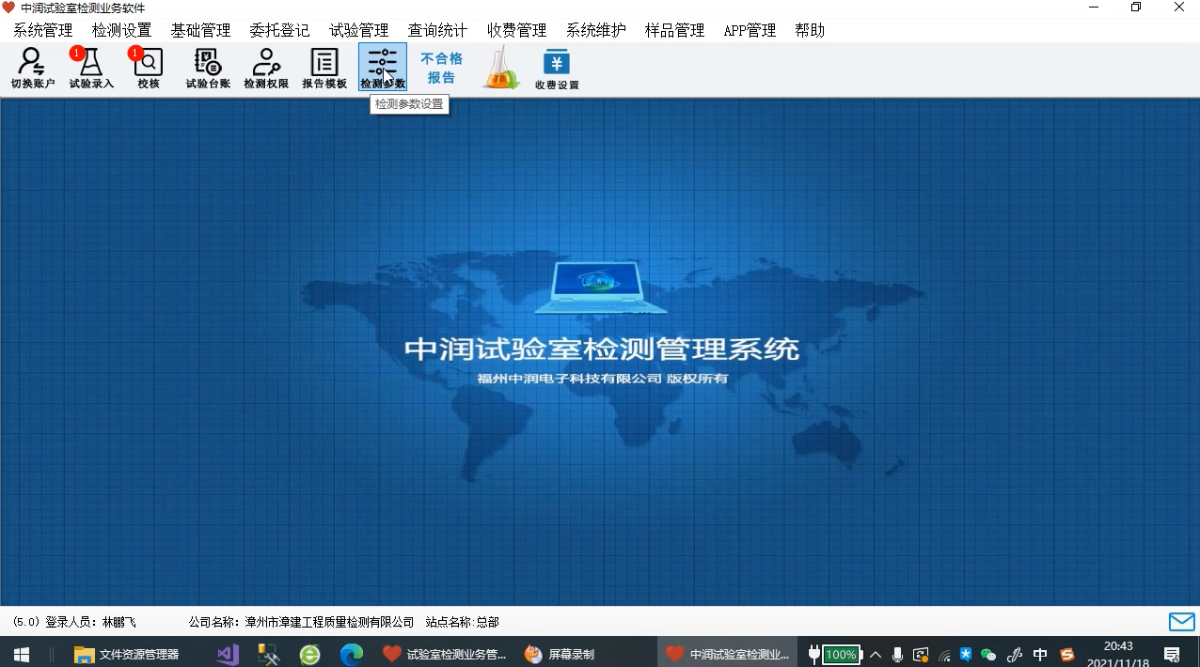Close the 中润试验室检测业务软件 window
This screenshot has width=1200, height=667.
(x=1178, y=8)
